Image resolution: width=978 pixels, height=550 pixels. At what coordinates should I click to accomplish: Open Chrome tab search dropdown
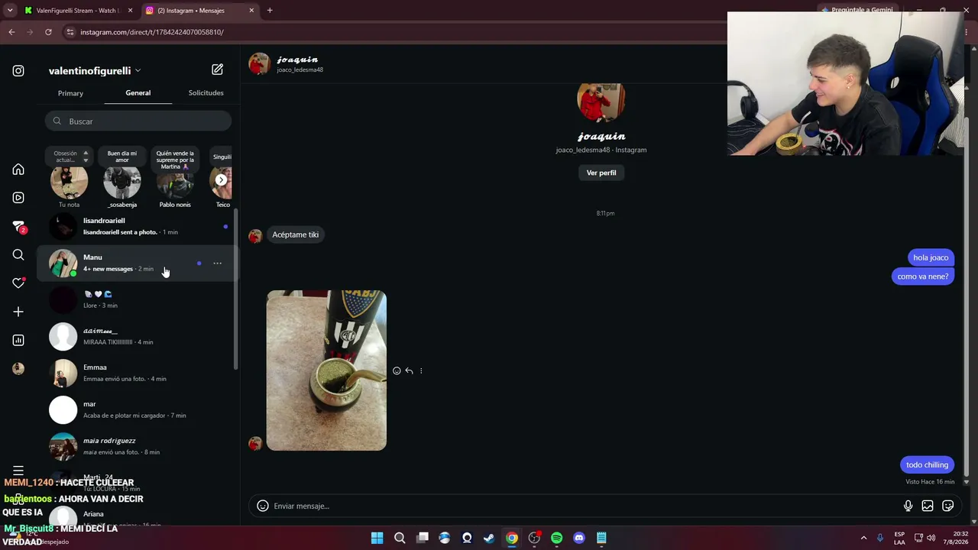pyautogui.click(x=10, y=11)
